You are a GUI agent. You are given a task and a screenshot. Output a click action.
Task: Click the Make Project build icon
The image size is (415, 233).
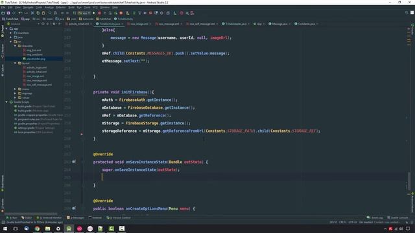[x=75, y=13]
